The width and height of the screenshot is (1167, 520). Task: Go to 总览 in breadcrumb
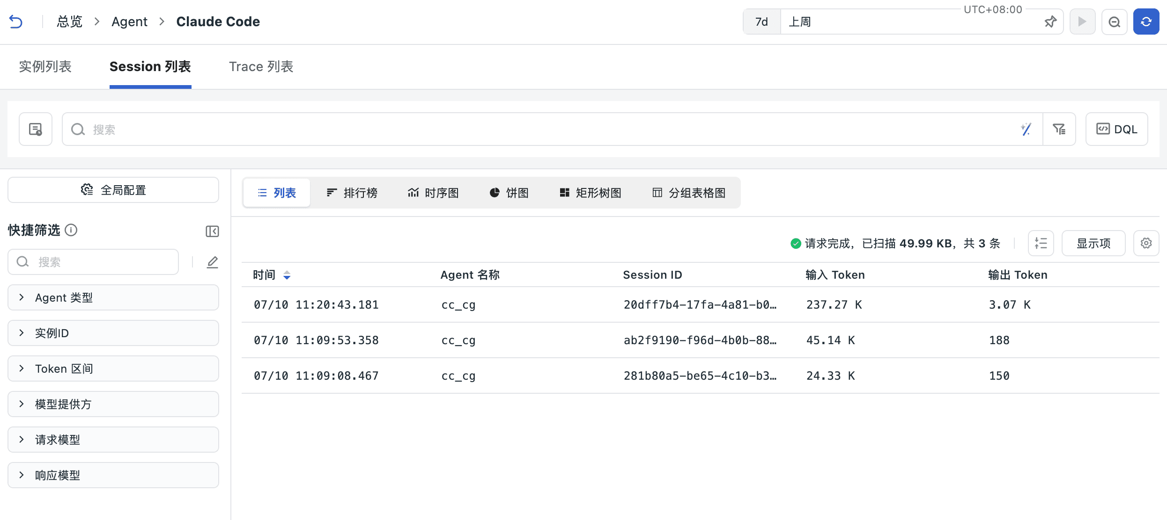[x=69, y=22]
